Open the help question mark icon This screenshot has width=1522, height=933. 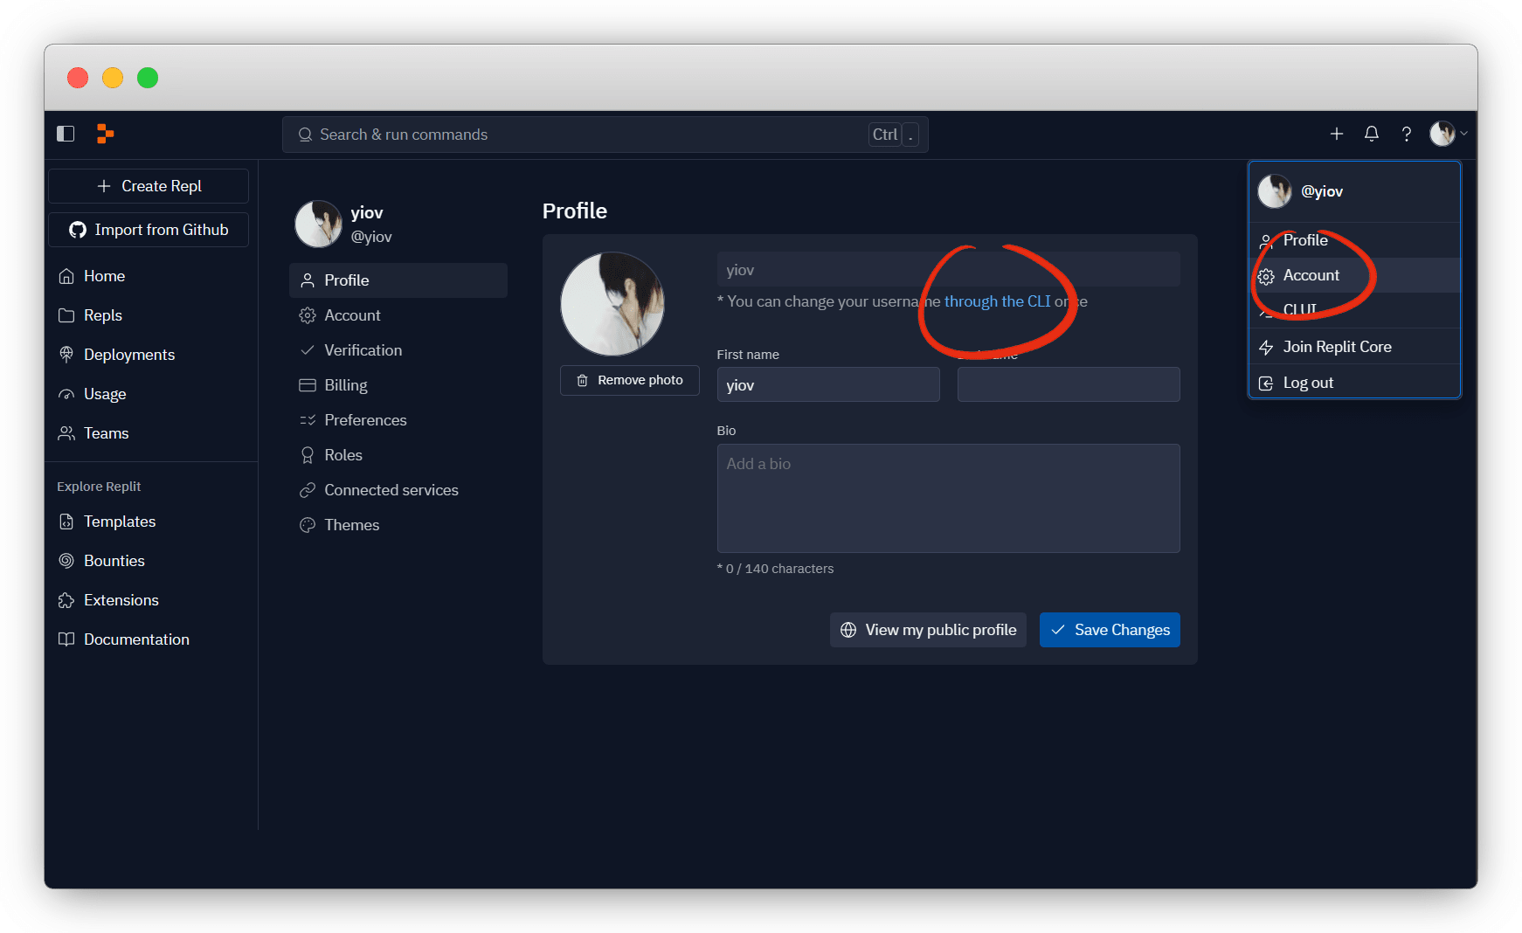(x=1406, y=134)
